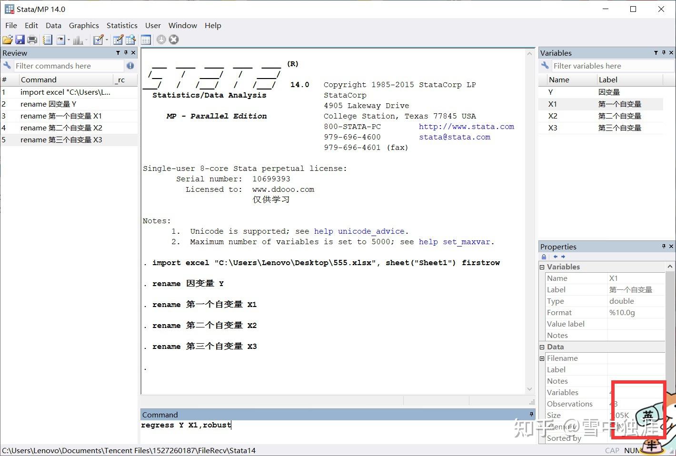
Task: Pin the Properties panel with pushpin icon
Action: [x=664, y=246]
